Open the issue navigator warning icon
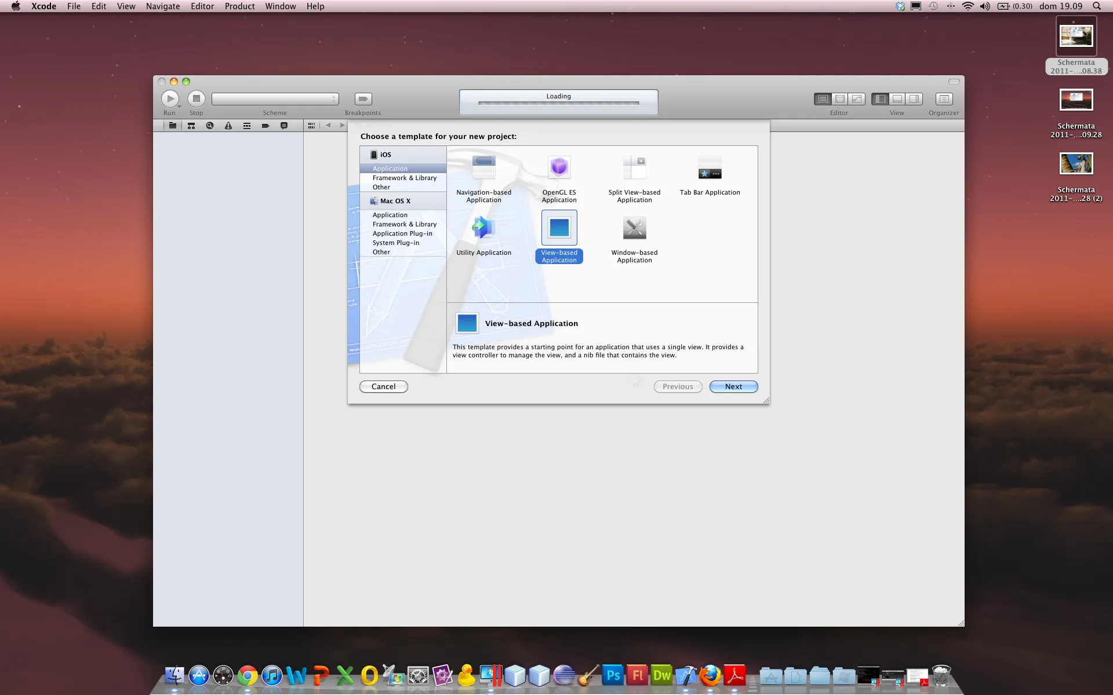 (228, 125)
